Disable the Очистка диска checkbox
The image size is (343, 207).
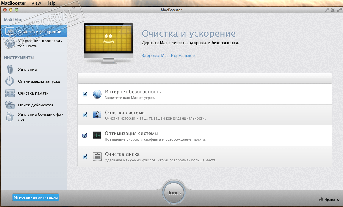[85, 156]
